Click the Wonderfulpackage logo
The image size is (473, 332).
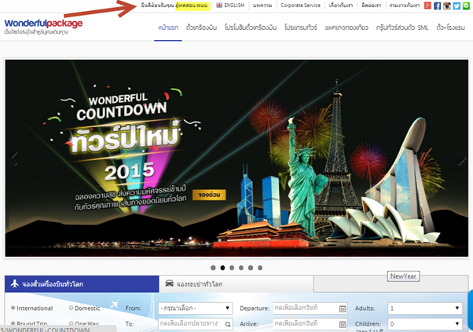coord(43,26)
